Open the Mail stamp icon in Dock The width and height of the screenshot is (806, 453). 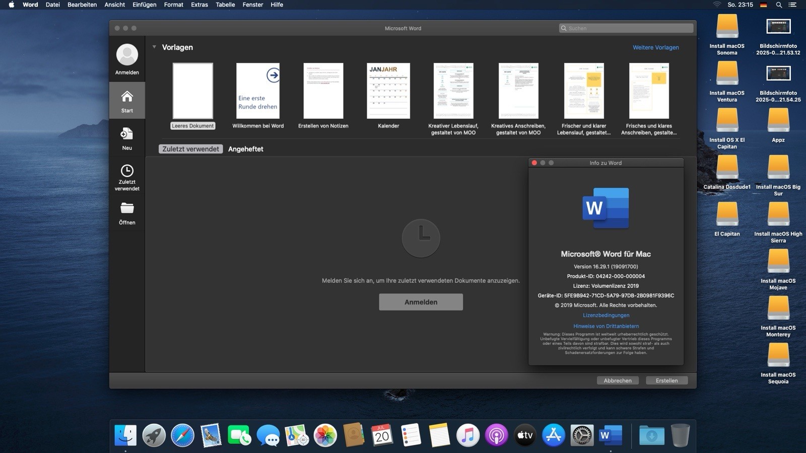coord(211,435)
